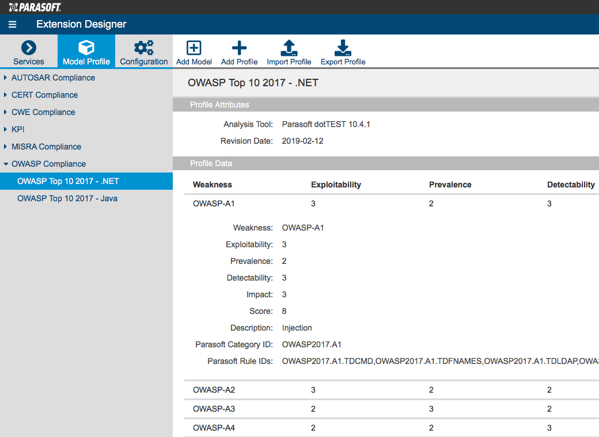Screen dimensions: 599x437
Task: Open the OWASP Top 10 2017 - .NET profile
Action: [86, 181]
